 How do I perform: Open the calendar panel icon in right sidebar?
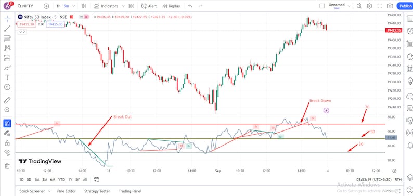click(x=409, y=69)
